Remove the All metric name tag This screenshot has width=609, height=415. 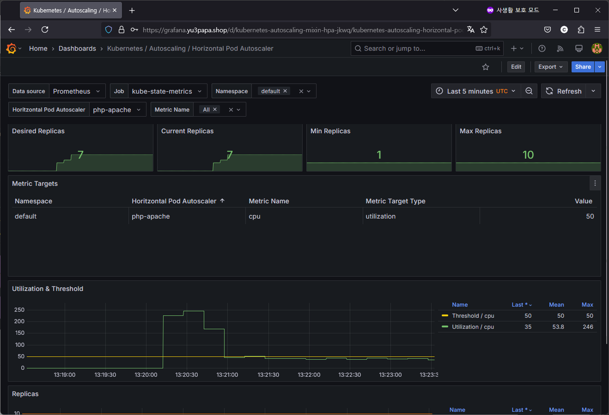[215, 109]
